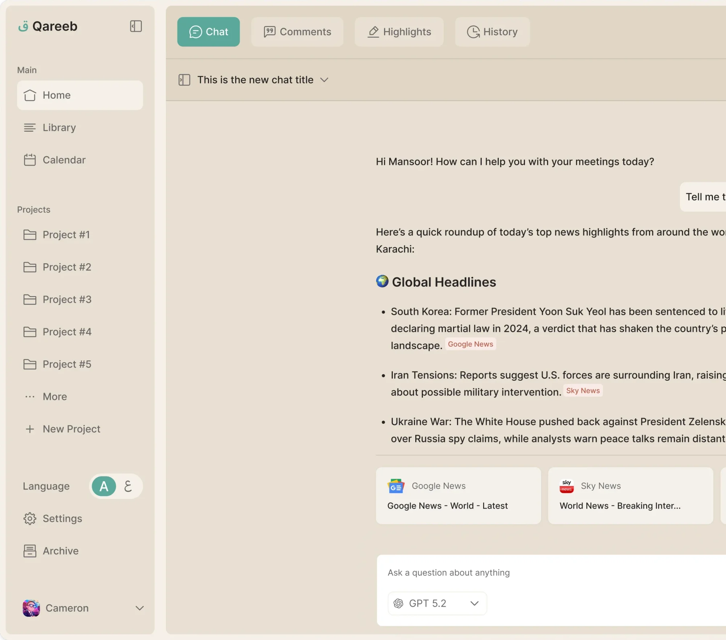
Task: Switch to the History tab
Action: 492,32
